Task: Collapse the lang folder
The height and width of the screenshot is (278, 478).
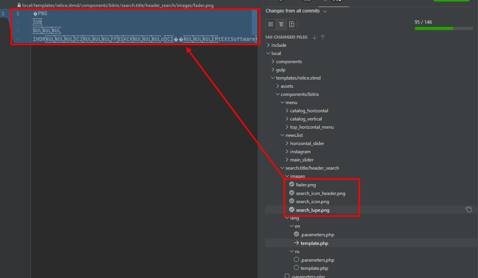Action: coord(287,218)
